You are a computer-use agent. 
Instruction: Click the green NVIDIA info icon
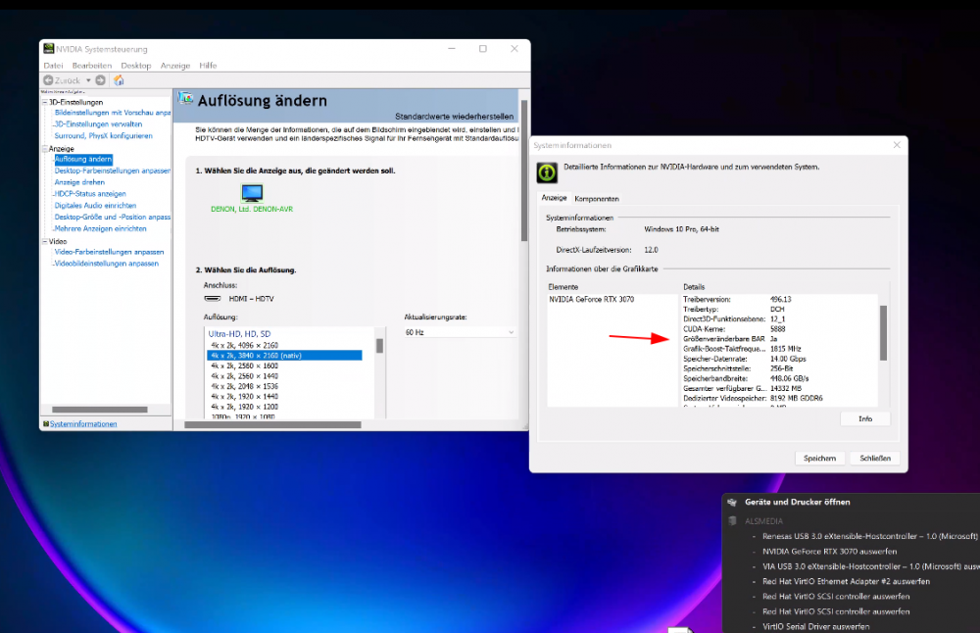coord(547,172)
